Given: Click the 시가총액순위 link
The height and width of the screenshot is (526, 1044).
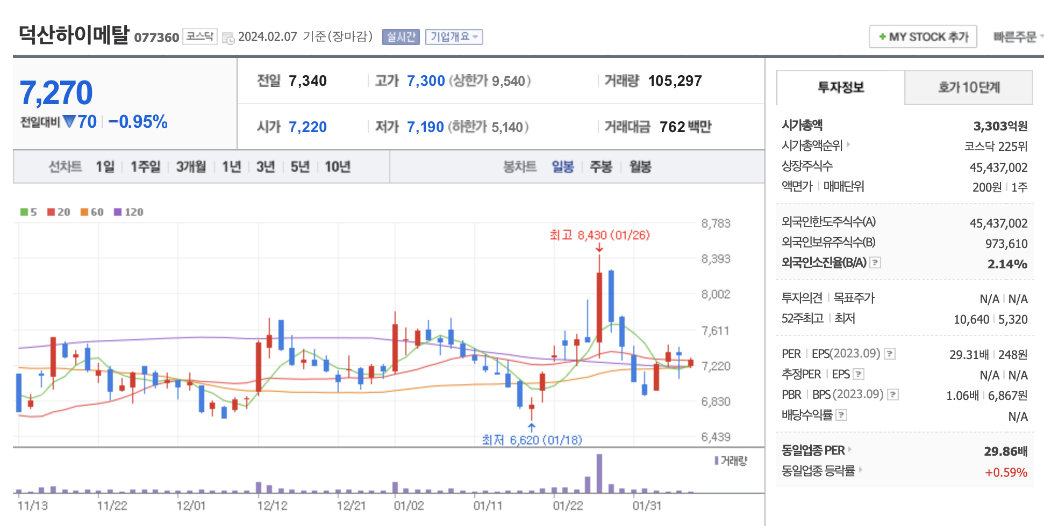Looking at the screenshot, I should (x=812, y=145).
